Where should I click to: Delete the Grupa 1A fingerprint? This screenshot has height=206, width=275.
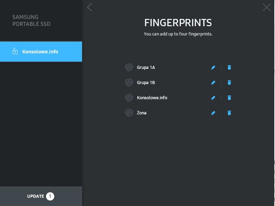click(x=229, y=68)
